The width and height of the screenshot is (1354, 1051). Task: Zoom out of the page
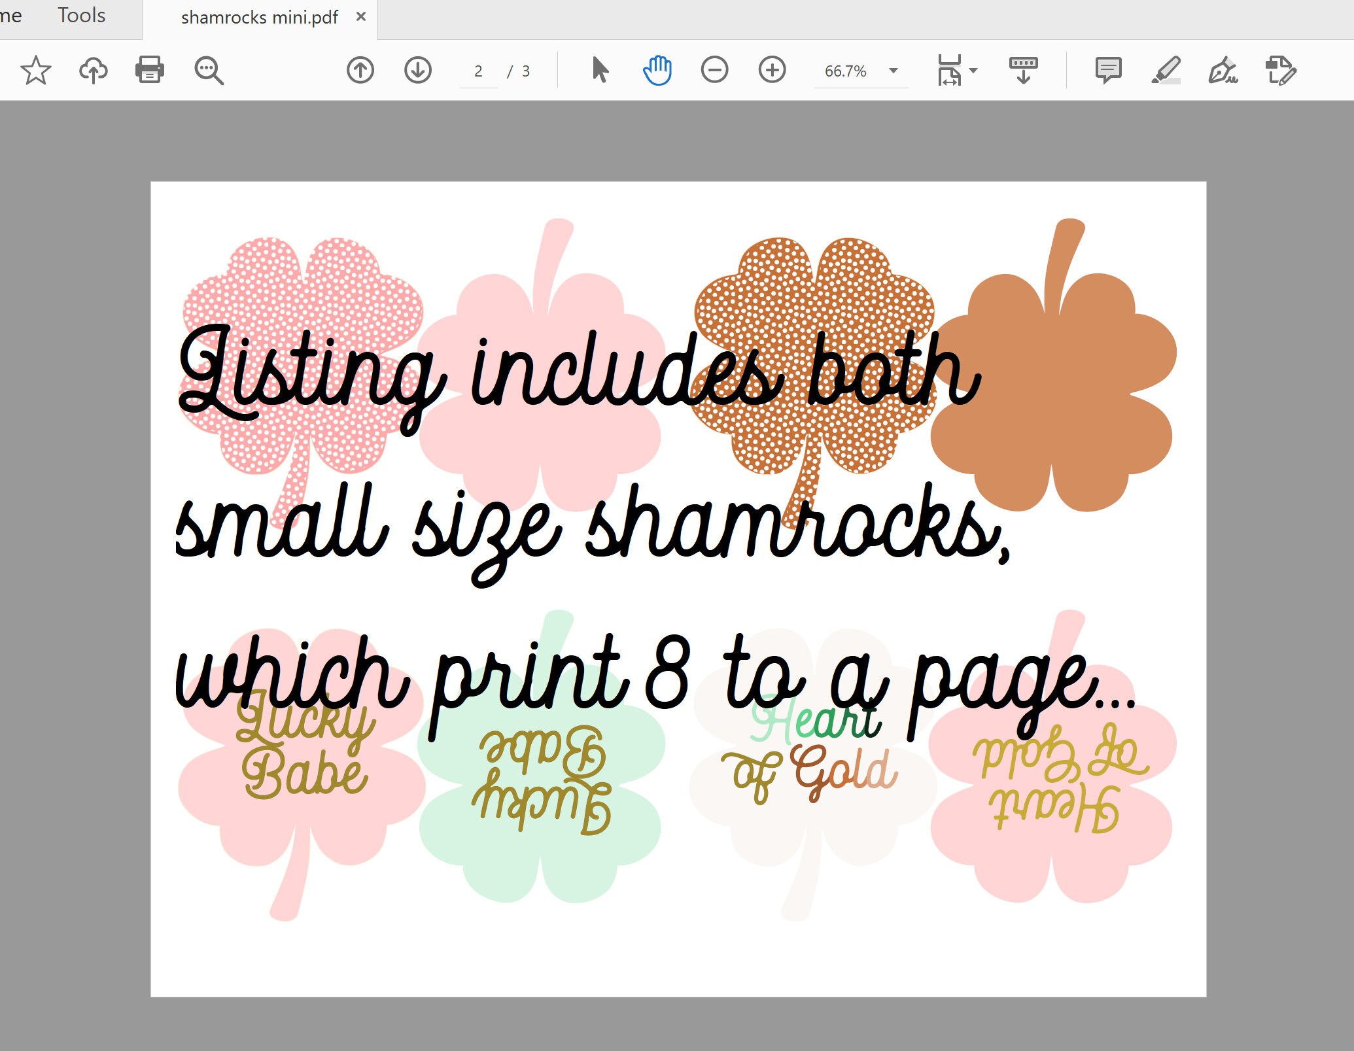click(714, 70)
